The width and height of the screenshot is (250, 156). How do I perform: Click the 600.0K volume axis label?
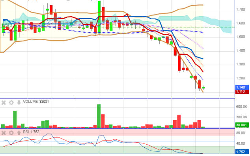coord(242,107)
